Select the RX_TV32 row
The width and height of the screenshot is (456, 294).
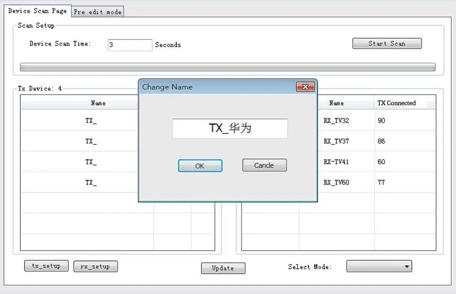[377, 121]
